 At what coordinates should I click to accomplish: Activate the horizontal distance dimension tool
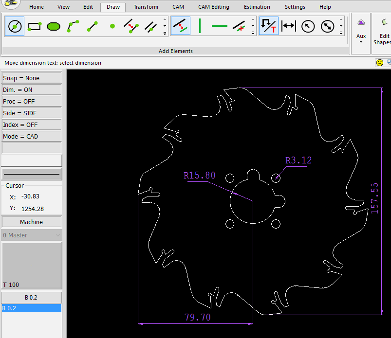pos(289,26)
